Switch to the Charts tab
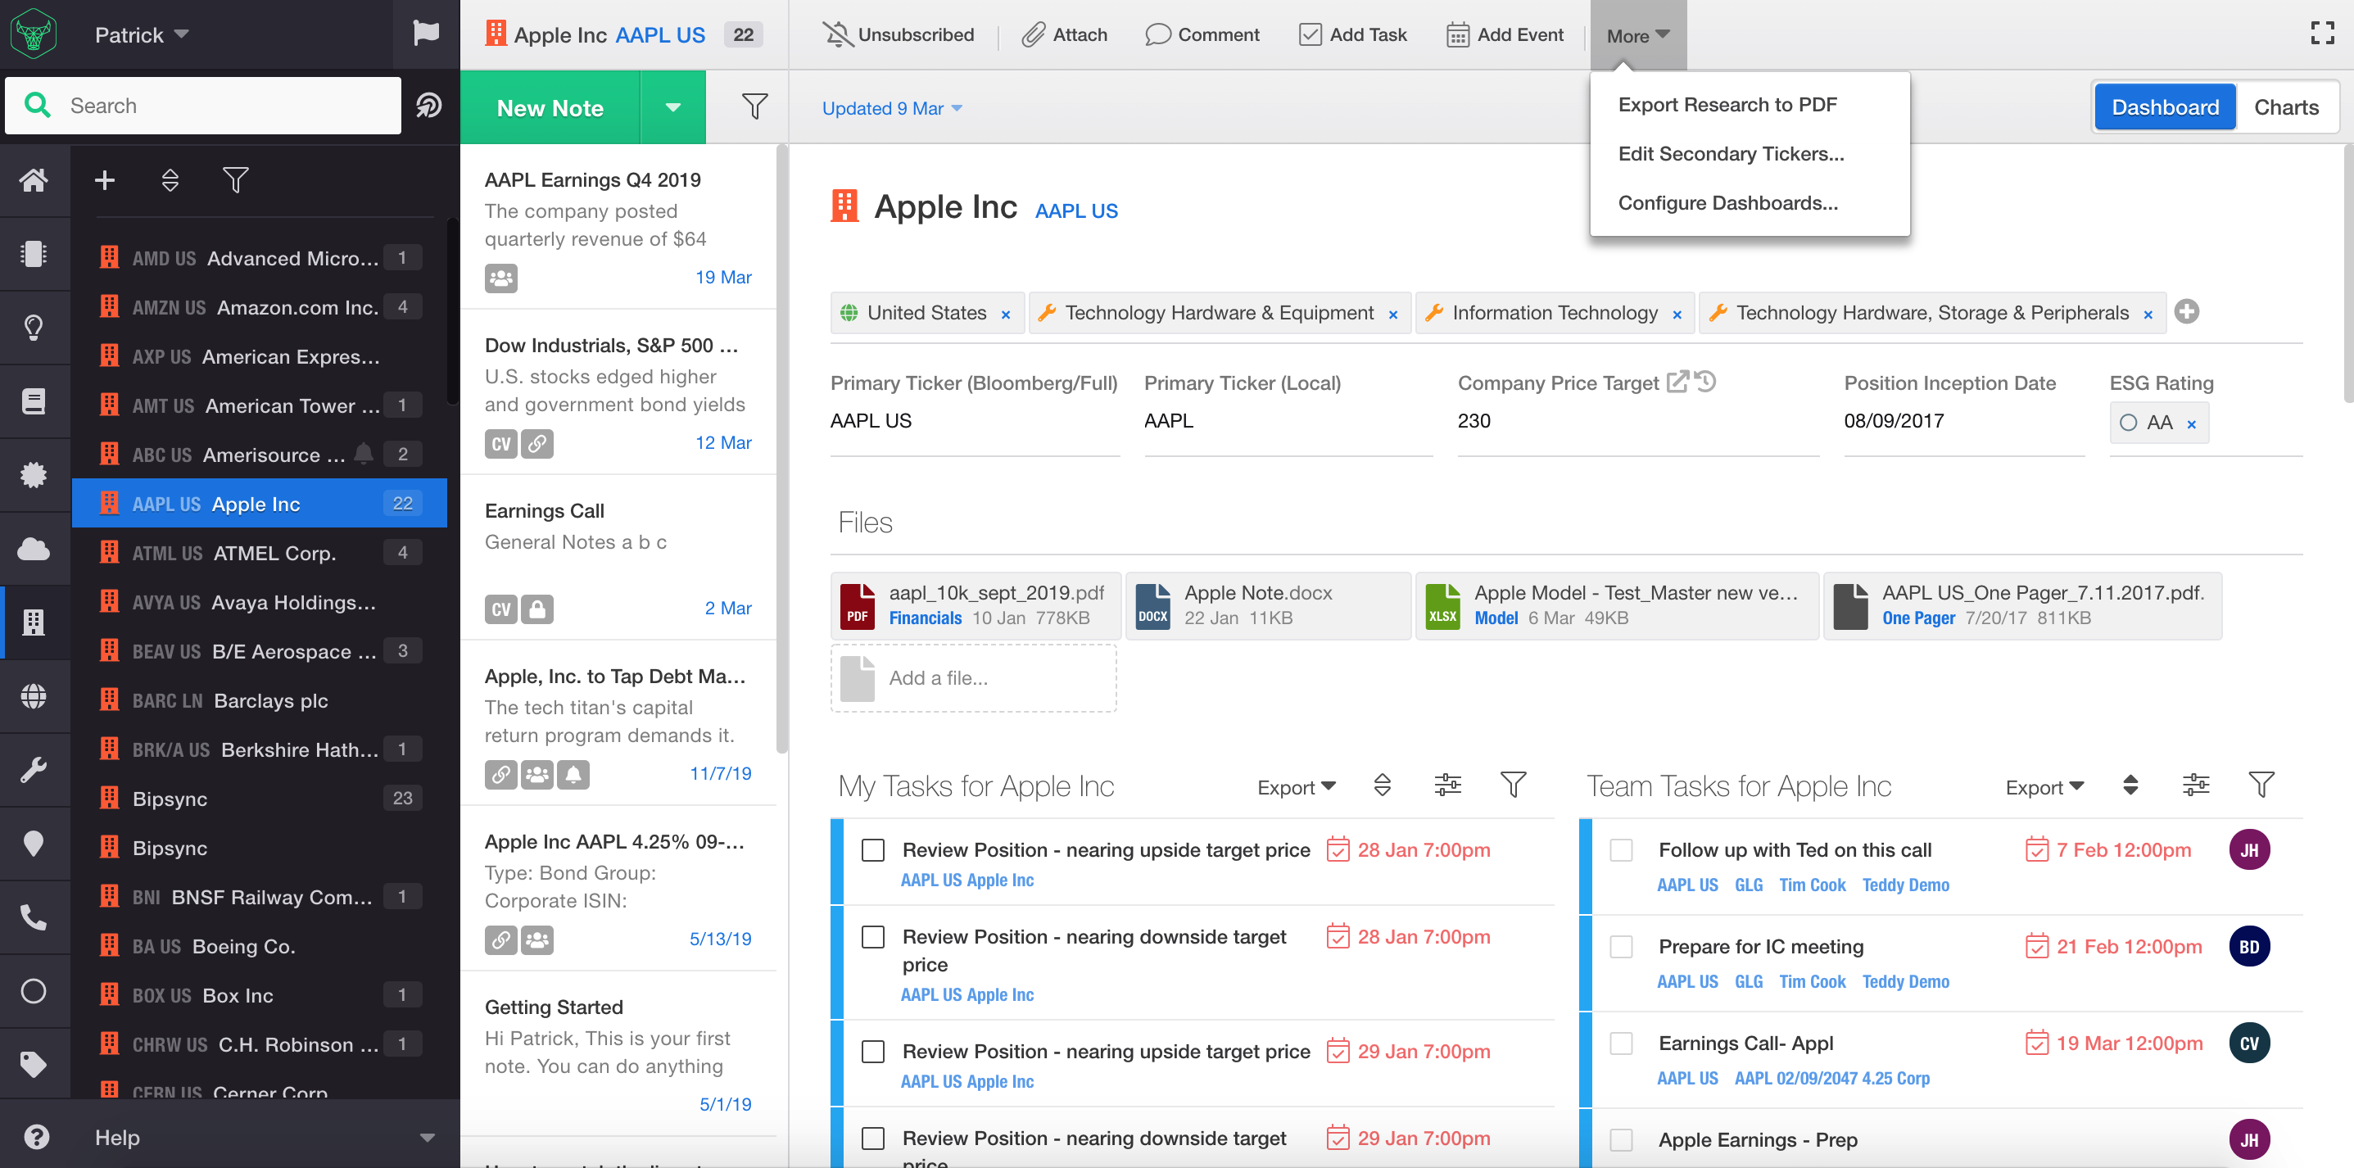Image resolution: width=2354 pixels, height=1168 pixels. tap(2285, 108)
